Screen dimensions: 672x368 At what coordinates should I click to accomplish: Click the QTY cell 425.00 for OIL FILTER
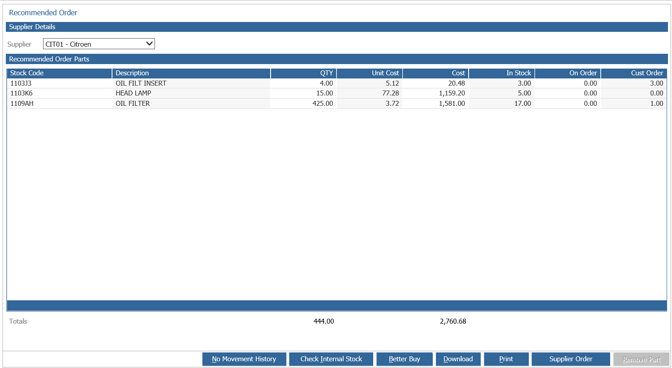(x=304, y=104)
